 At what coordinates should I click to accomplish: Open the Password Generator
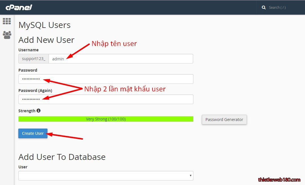coord(224,120)
